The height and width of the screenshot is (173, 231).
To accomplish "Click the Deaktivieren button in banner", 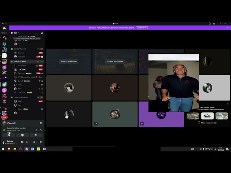I will coord(141,28).
